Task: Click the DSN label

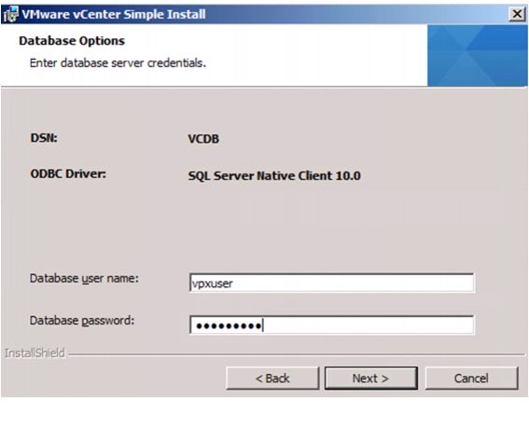Action: [44, 138]
